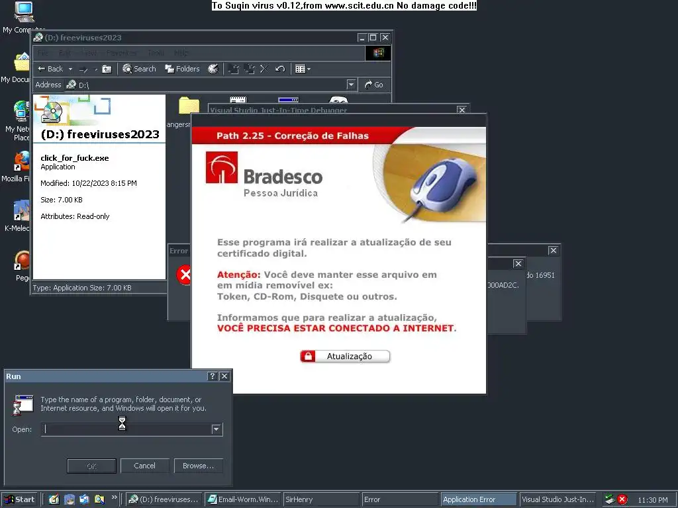
Task: Click first Quick Launch icon beside Start
Action: [x=54, y=499]
